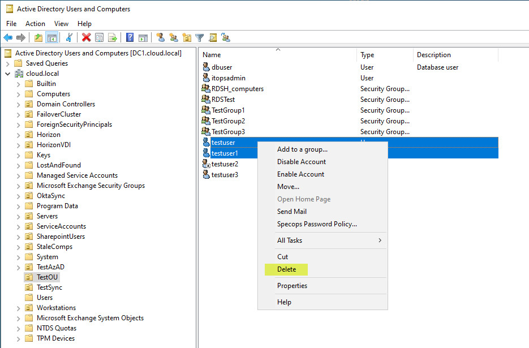Image resolution: width=529 pixels, height=348 pixels.
Task: Expand Microsoft Exchange Security Groups
Action: (x=19, y=186)
